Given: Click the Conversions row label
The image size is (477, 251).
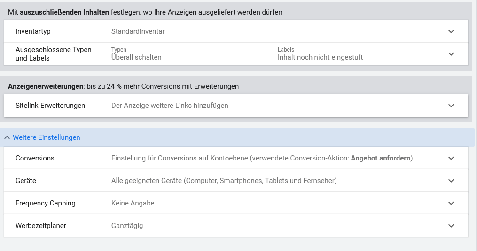Looking at the screenshot, I should pos(35,158).
